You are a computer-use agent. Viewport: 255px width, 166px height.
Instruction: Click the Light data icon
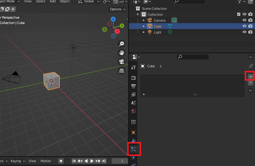[170, 32]
